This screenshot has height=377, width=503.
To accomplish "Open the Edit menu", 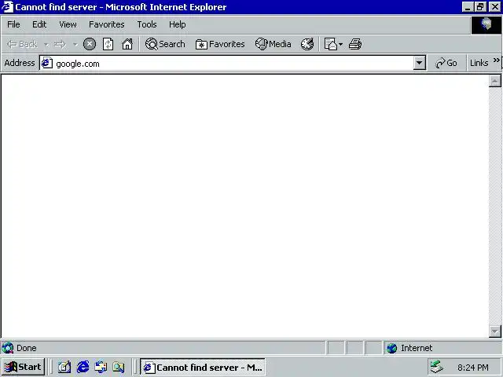I will pos(39,24).
